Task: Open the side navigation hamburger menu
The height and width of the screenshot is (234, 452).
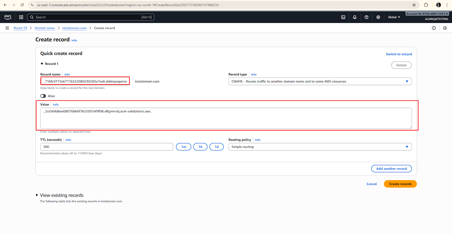Action: pos(7,28)
